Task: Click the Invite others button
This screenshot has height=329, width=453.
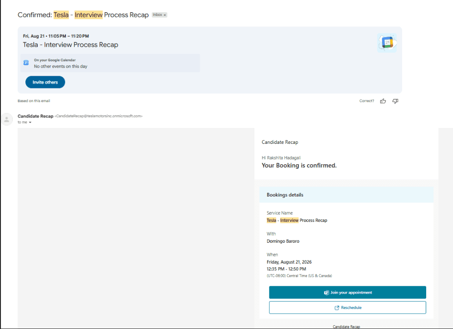Action: [x=45, y=82]
